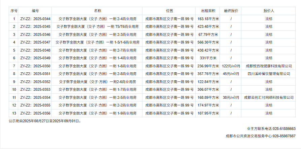301x149 pixels.
Task: Click the name cell ending T5/T6商业用房
Action: click(x=97, y=26)
